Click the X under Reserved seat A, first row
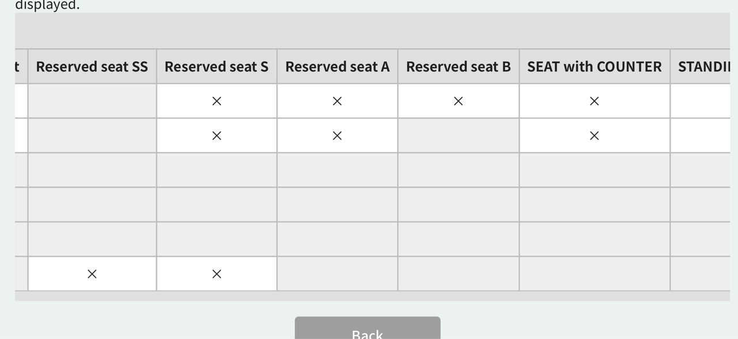The width and height of the screenshot is (738, 339). 337,101
